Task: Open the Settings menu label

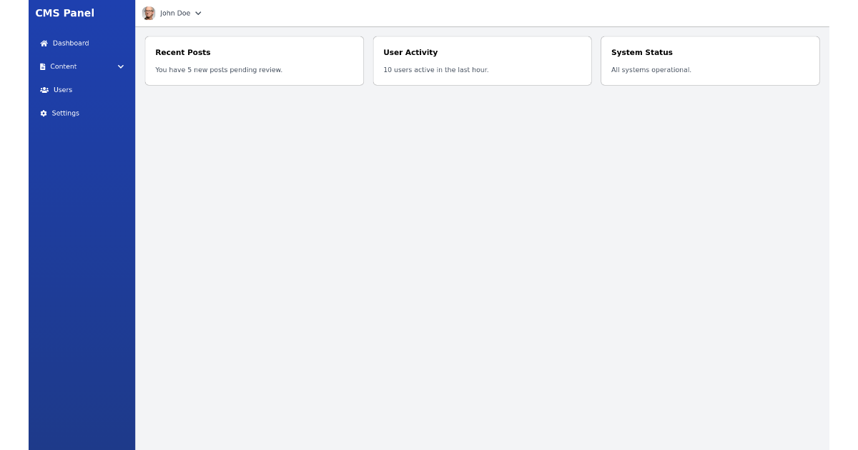Action: pos(66,114)
